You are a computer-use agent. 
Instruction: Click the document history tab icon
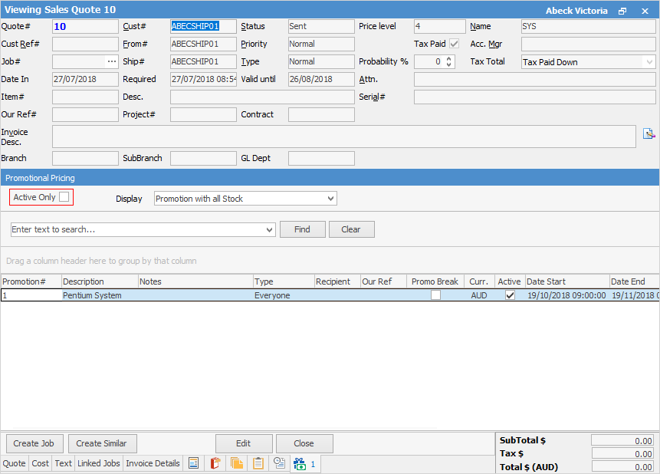(279, 463)
